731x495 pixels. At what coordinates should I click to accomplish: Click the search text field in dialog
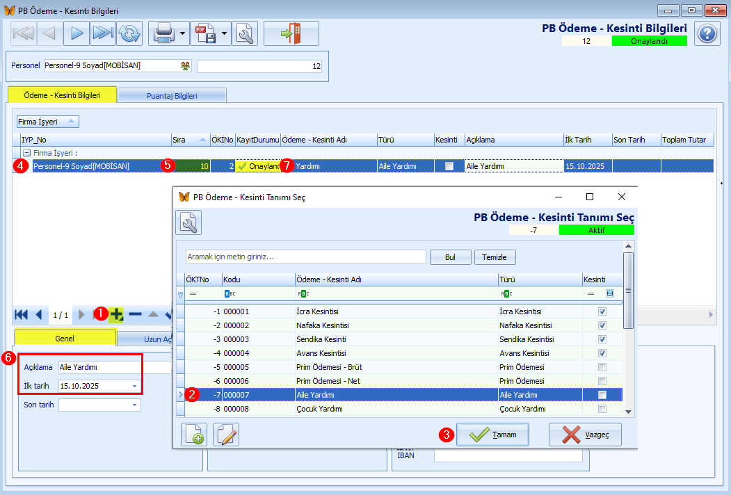(x=305, y=257)
